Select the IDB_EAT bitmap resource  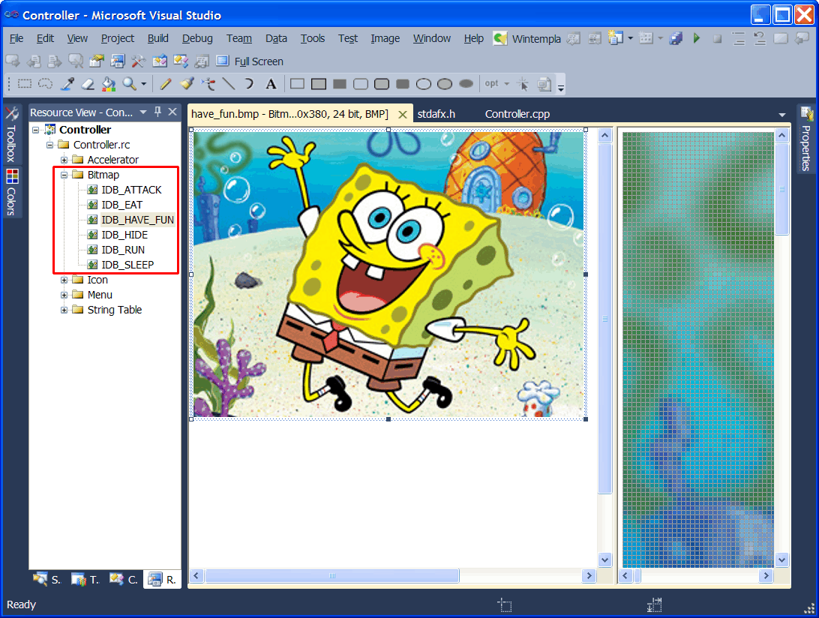[x=121, y=205]
